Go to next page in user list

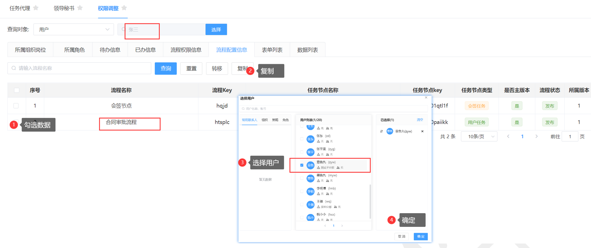point(342,226)
